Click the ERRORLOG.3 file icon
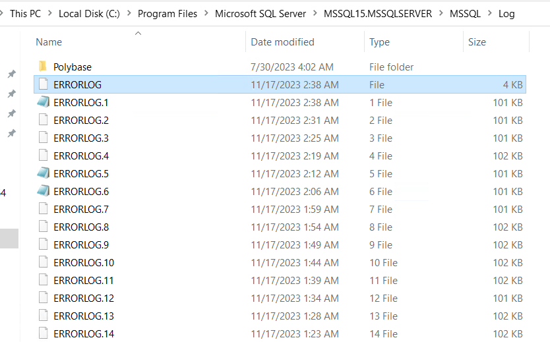Screen dimensions: 550x342 point(43,138)
